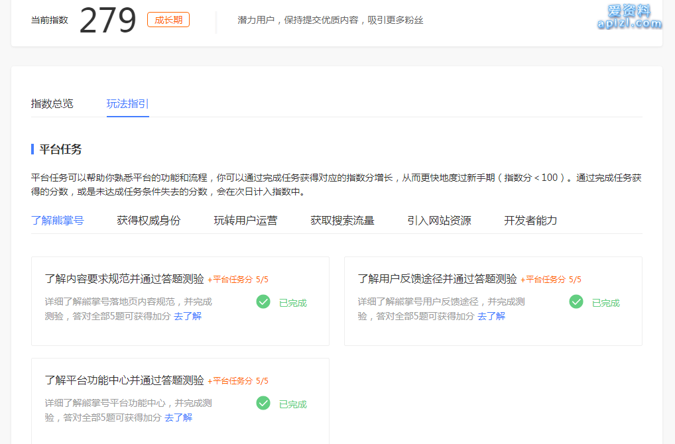Switch to the 指数总览 tab
The image size is (675, 444).
(x=52, y=103)
